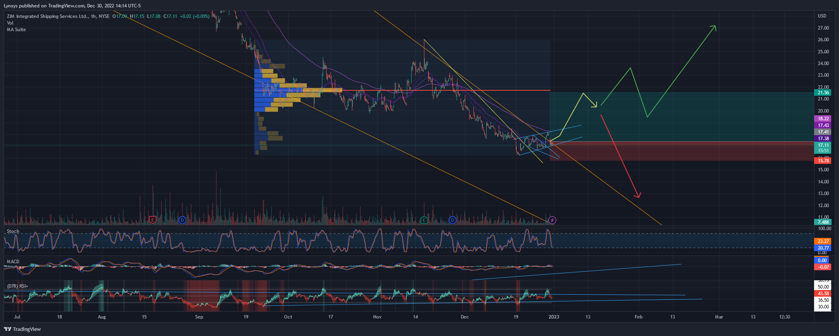Click the 17.41 gray price label
The image size is (839, 336).
click(x=823, y=132)
